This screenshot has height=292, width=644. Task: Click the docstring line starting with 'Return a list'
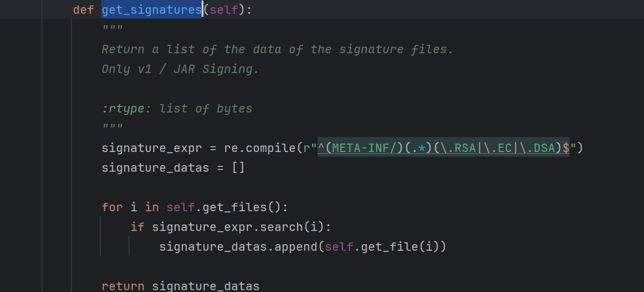click(x=277, y=49)
